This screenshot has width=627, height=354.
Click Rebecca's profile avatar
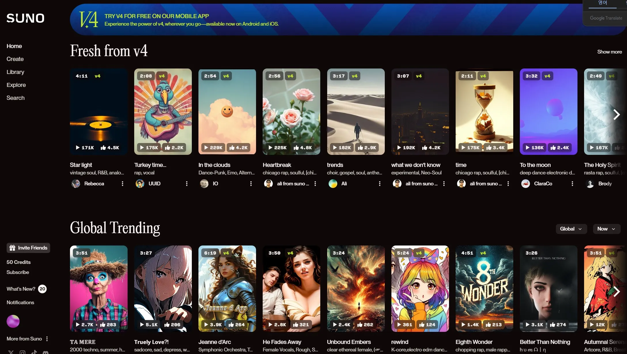[x=76, y=184]
